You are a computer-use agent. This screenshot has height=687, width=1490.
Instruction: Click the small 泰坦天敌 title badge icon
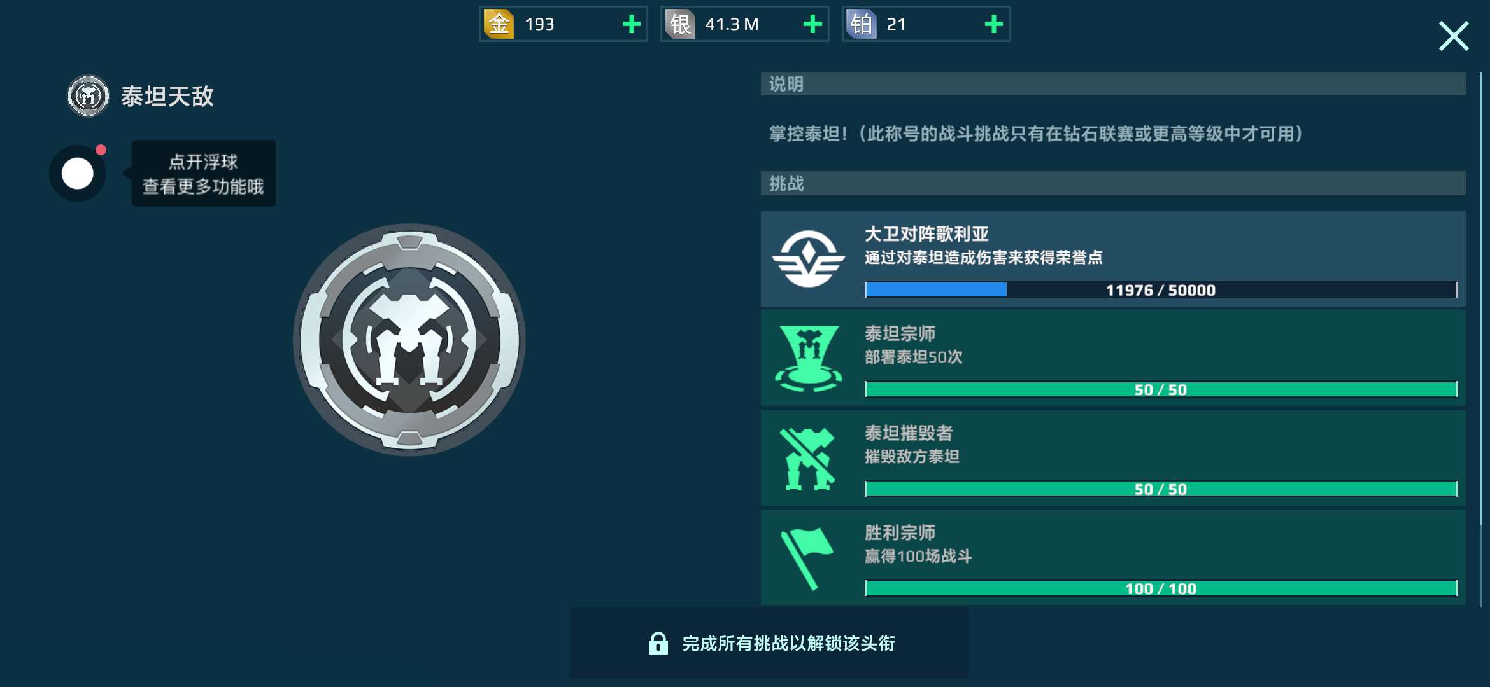pyautogui.click(x=89, y=96)
